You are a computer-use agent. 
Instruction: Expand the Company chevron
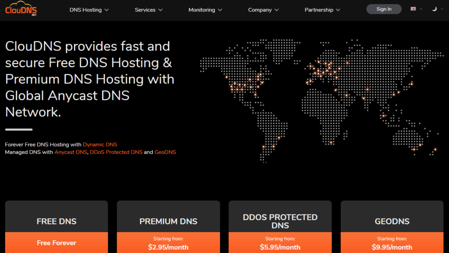(277, 10)
